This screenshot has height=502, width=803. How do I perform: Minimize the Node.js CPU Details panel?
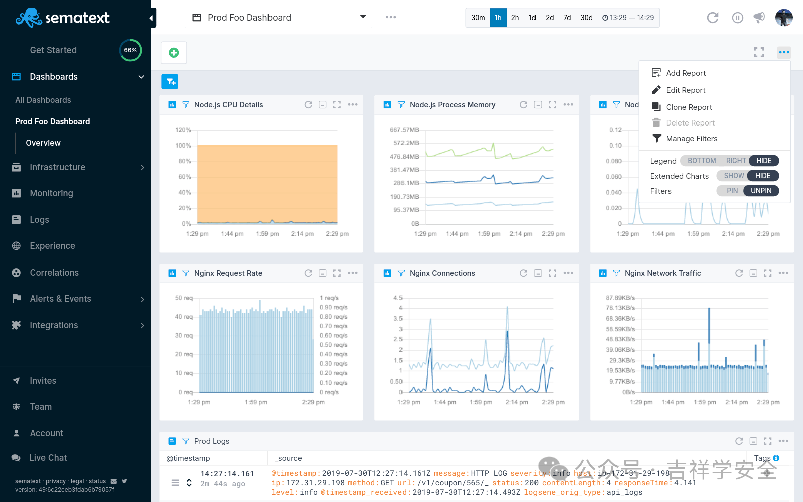tap(323, 105)
